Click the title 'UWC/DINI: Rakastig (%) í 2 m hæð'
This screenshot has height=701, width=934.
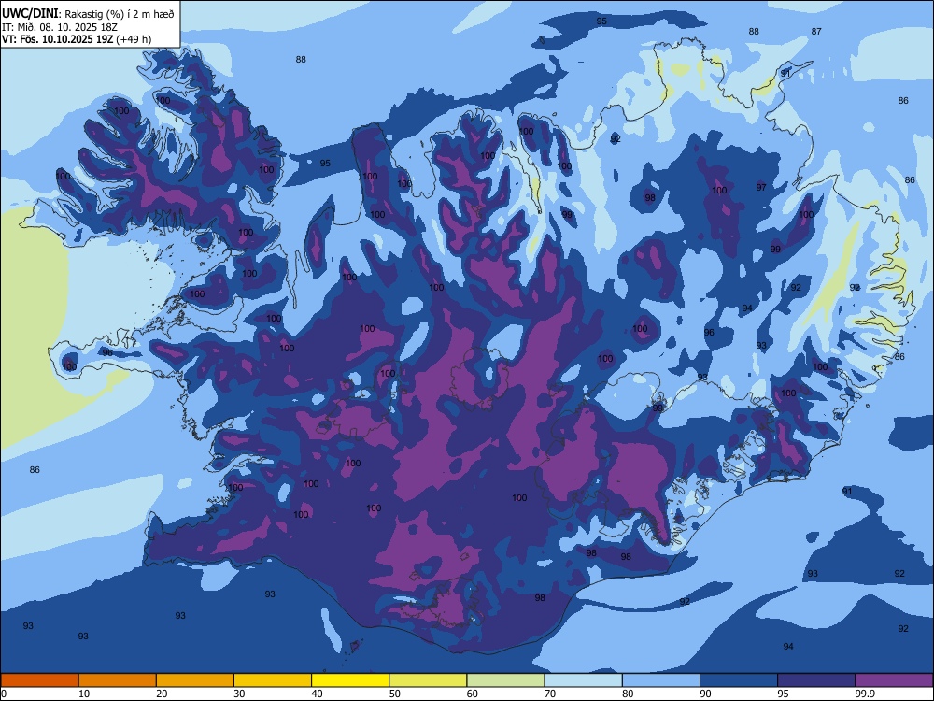coord(88,13)
